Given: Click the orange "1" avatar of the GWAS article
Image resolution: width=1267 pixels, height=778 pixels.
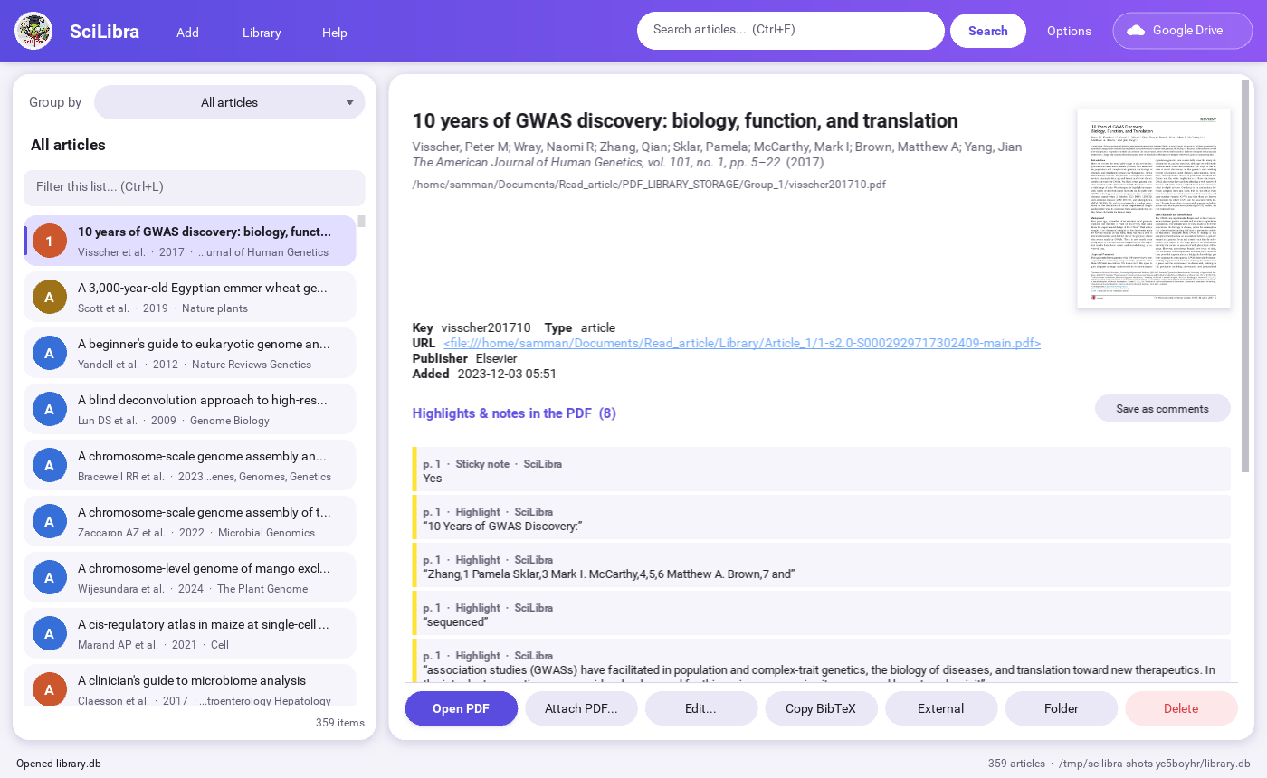Looking at the screenshot, I should click(50, 241).
